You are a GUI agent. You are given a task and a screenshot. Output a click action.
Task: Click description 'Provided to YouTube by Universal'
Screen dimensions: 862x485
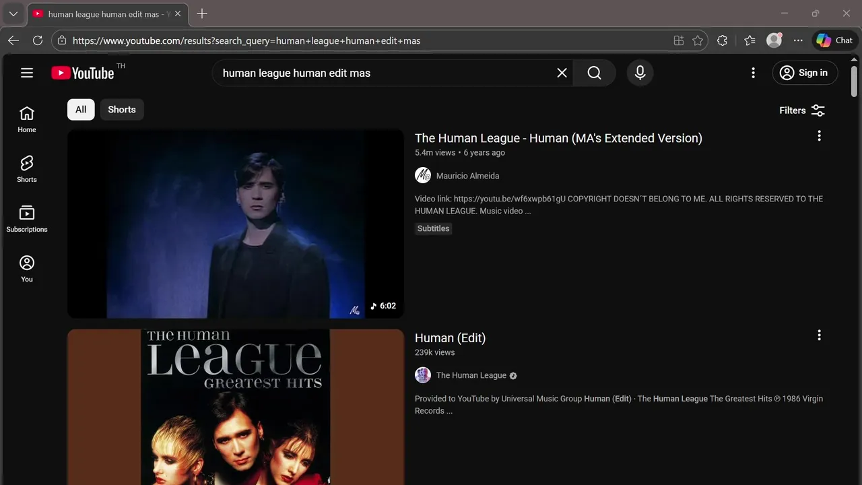(619, 404)
